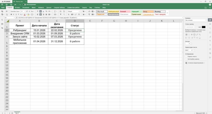This screenshot has height=114, width=212.
Task: Open the search magnifier in left sidebar
Action: (2, 20)
